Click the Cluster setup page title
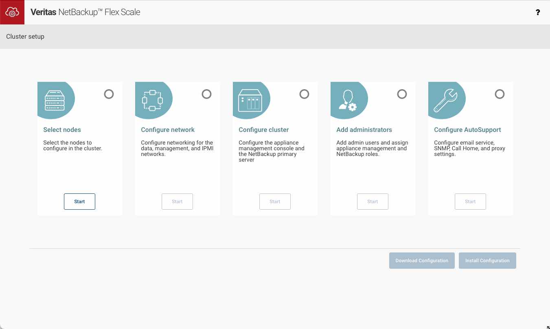Viewport: 550px width, 329px height. [25, 37]
